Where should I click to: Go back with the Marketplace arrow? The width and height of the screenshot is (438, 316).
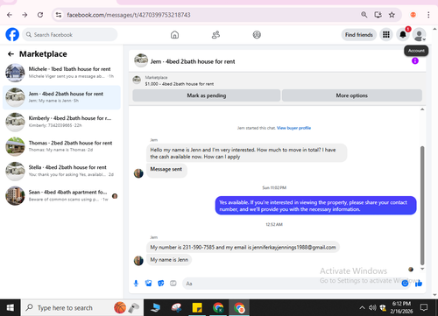pos(11,54)
